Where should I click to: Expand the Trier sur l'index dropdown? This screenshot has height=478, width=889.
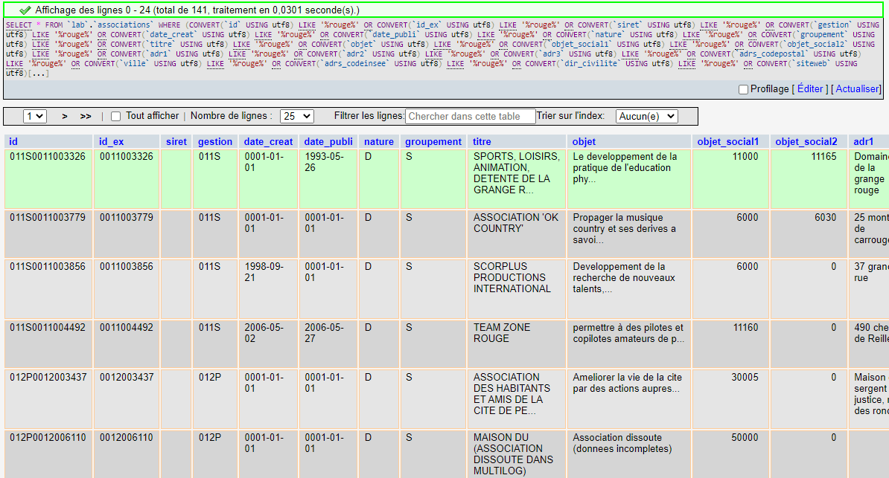coord(647,116)
